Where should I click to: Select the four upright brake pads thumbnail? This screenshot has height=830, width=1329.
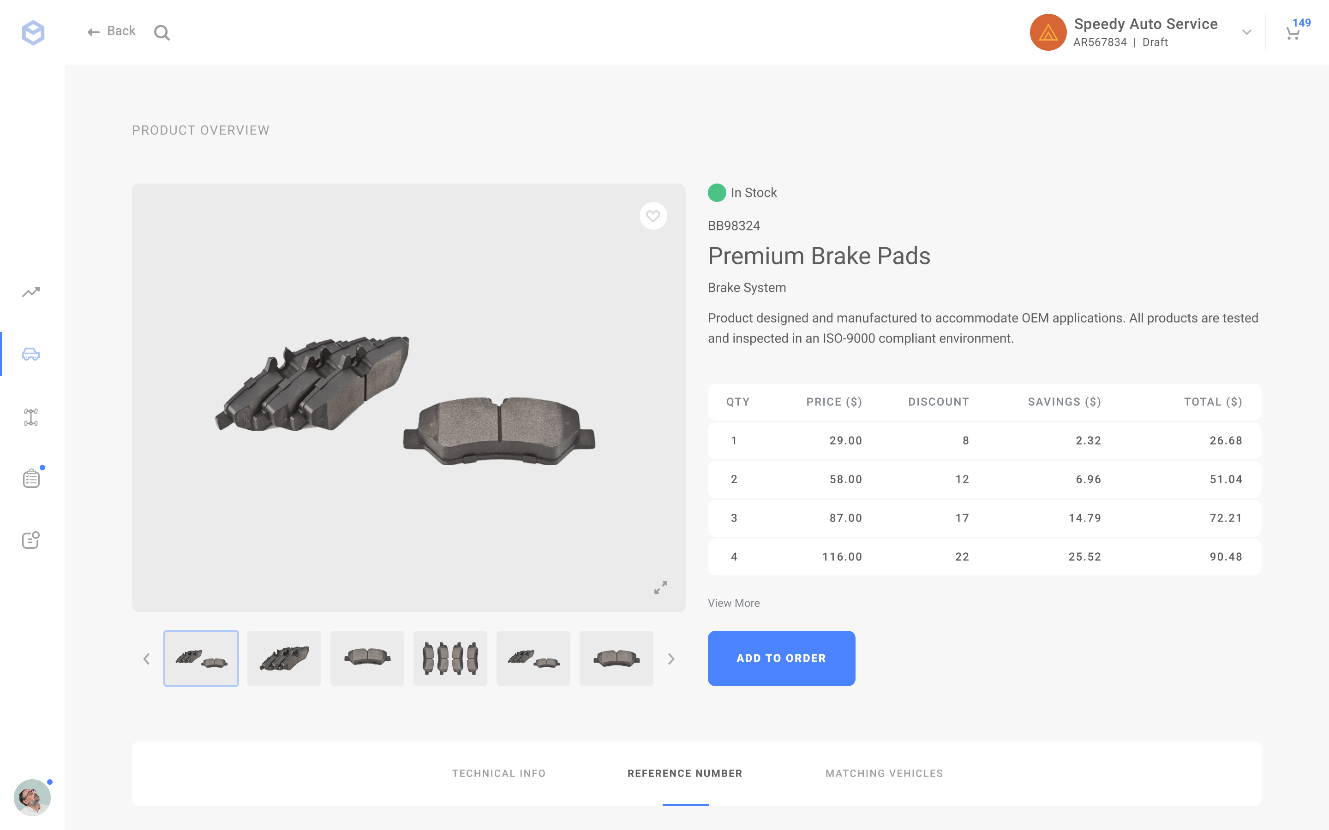(450, 658)
